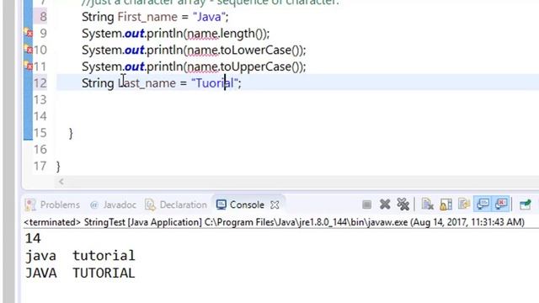Screen dimensions: 539x303
Task: Click line number 8 in the gutter
Action: tap(43, 17)
